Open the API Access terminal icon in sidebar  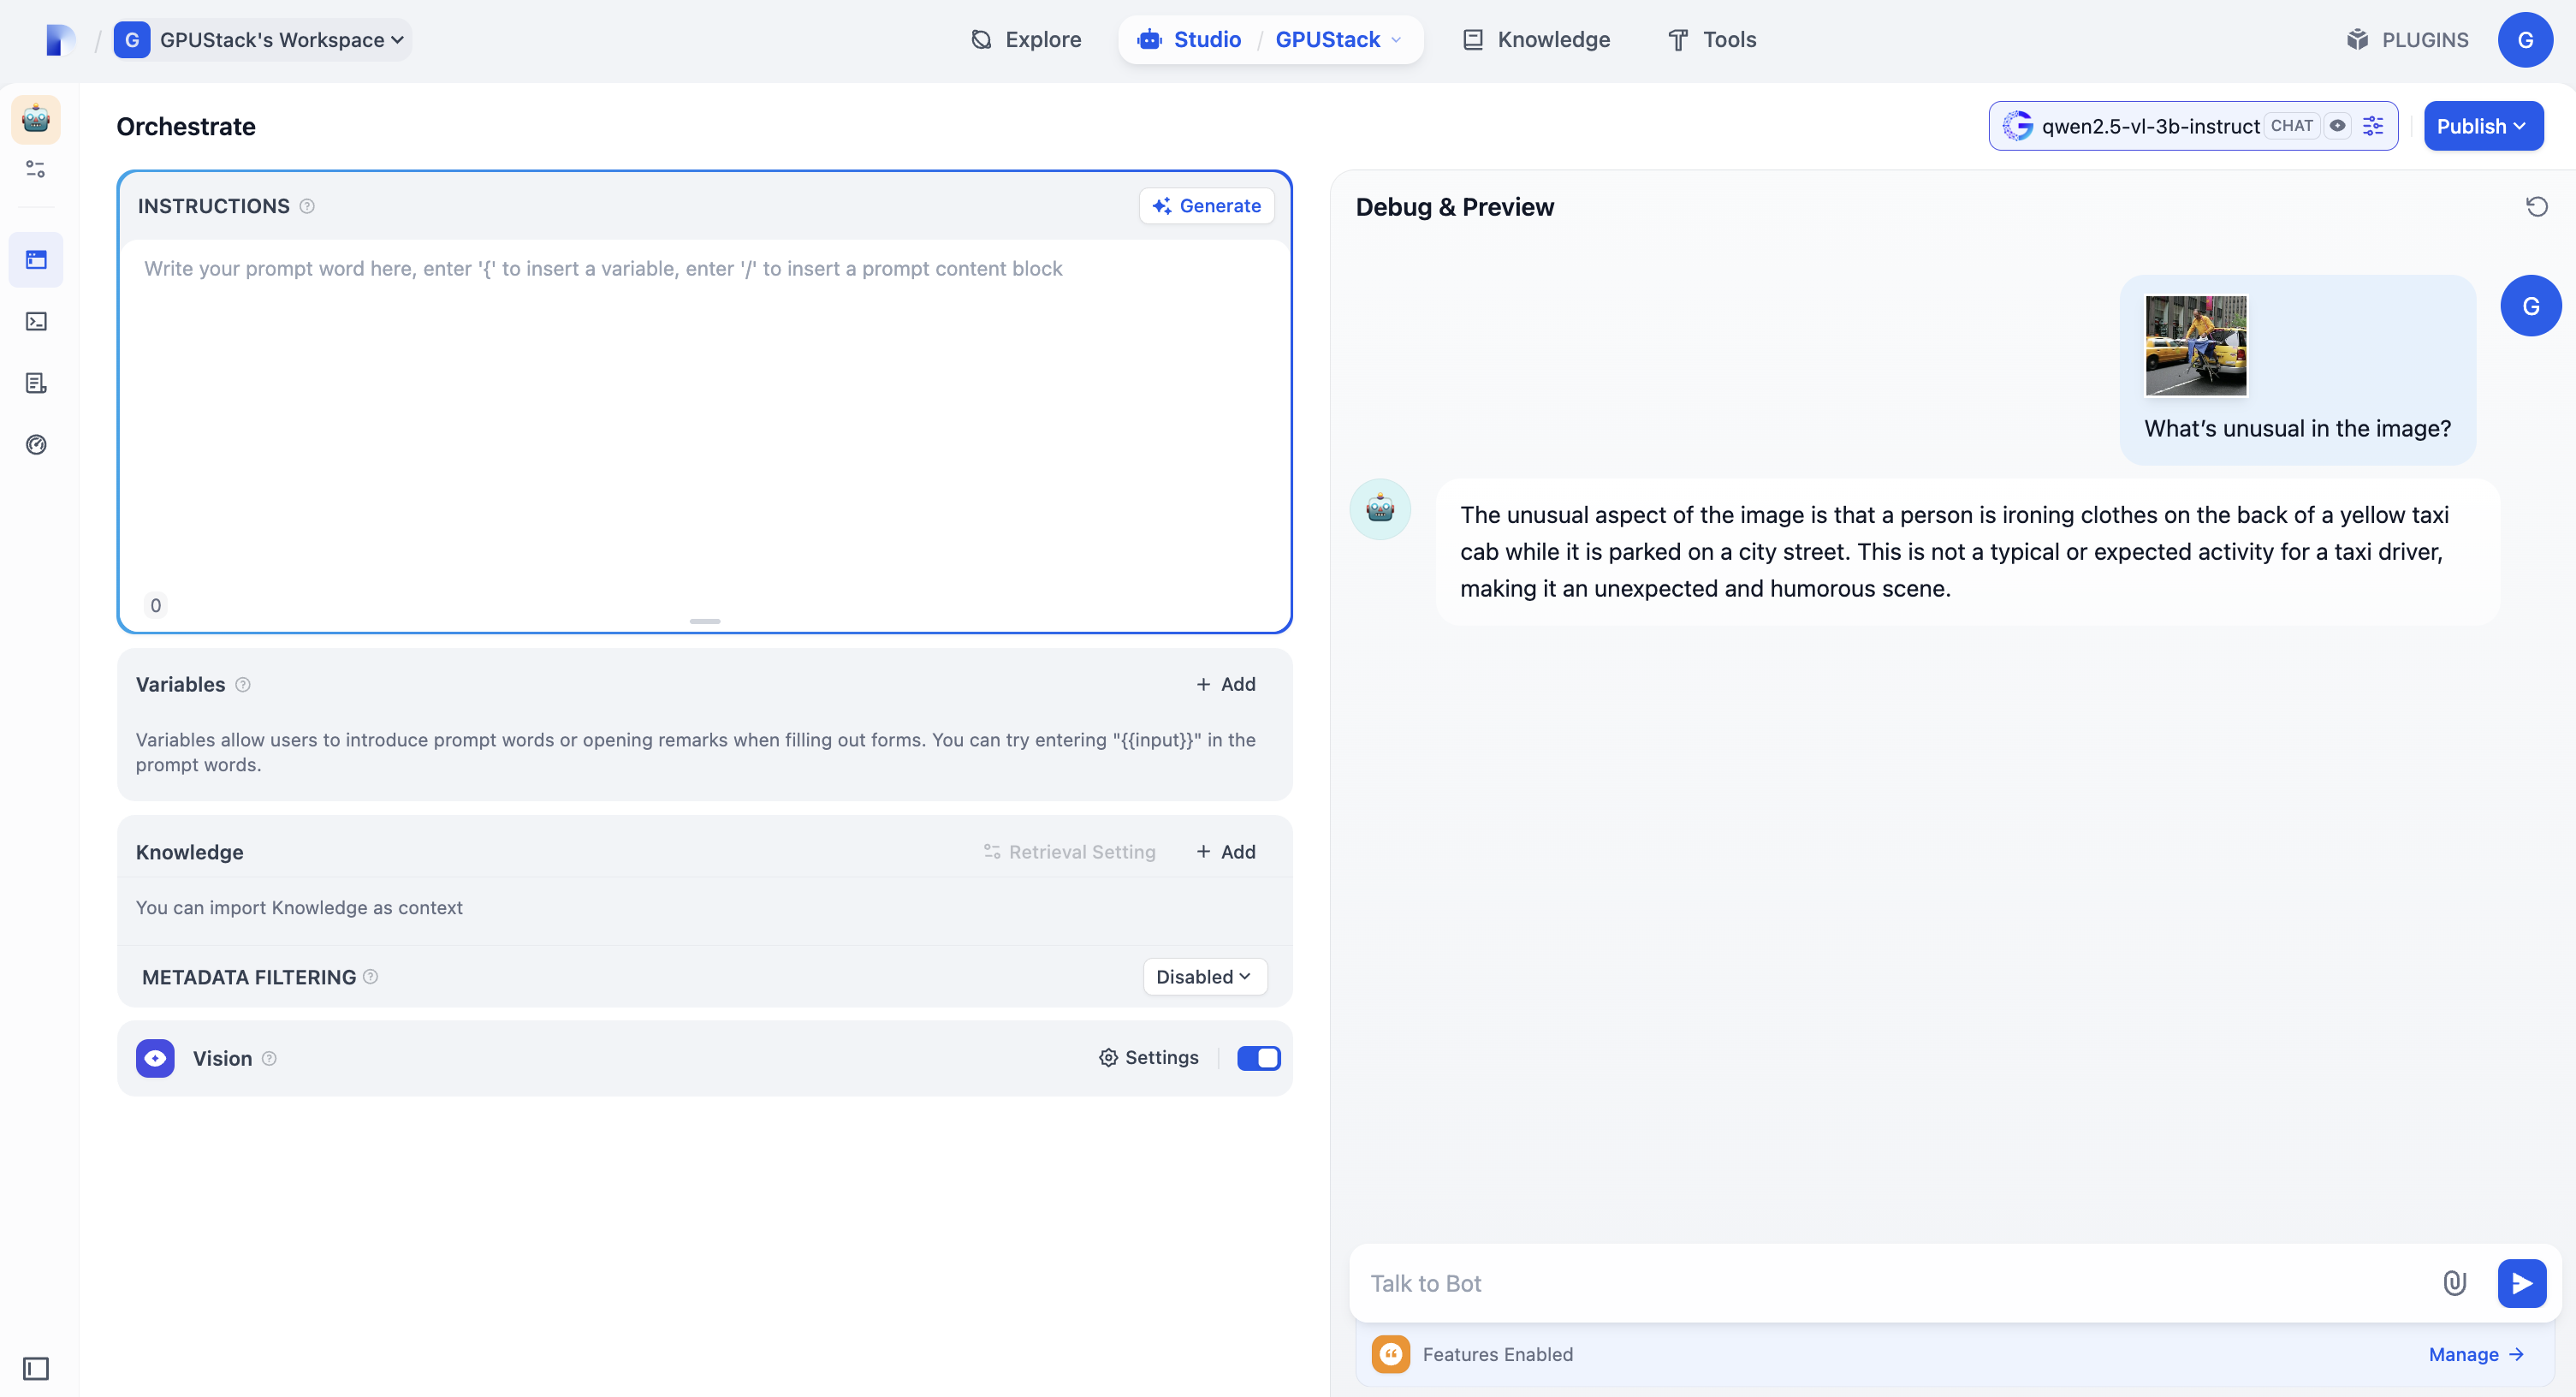pos(36,321)
